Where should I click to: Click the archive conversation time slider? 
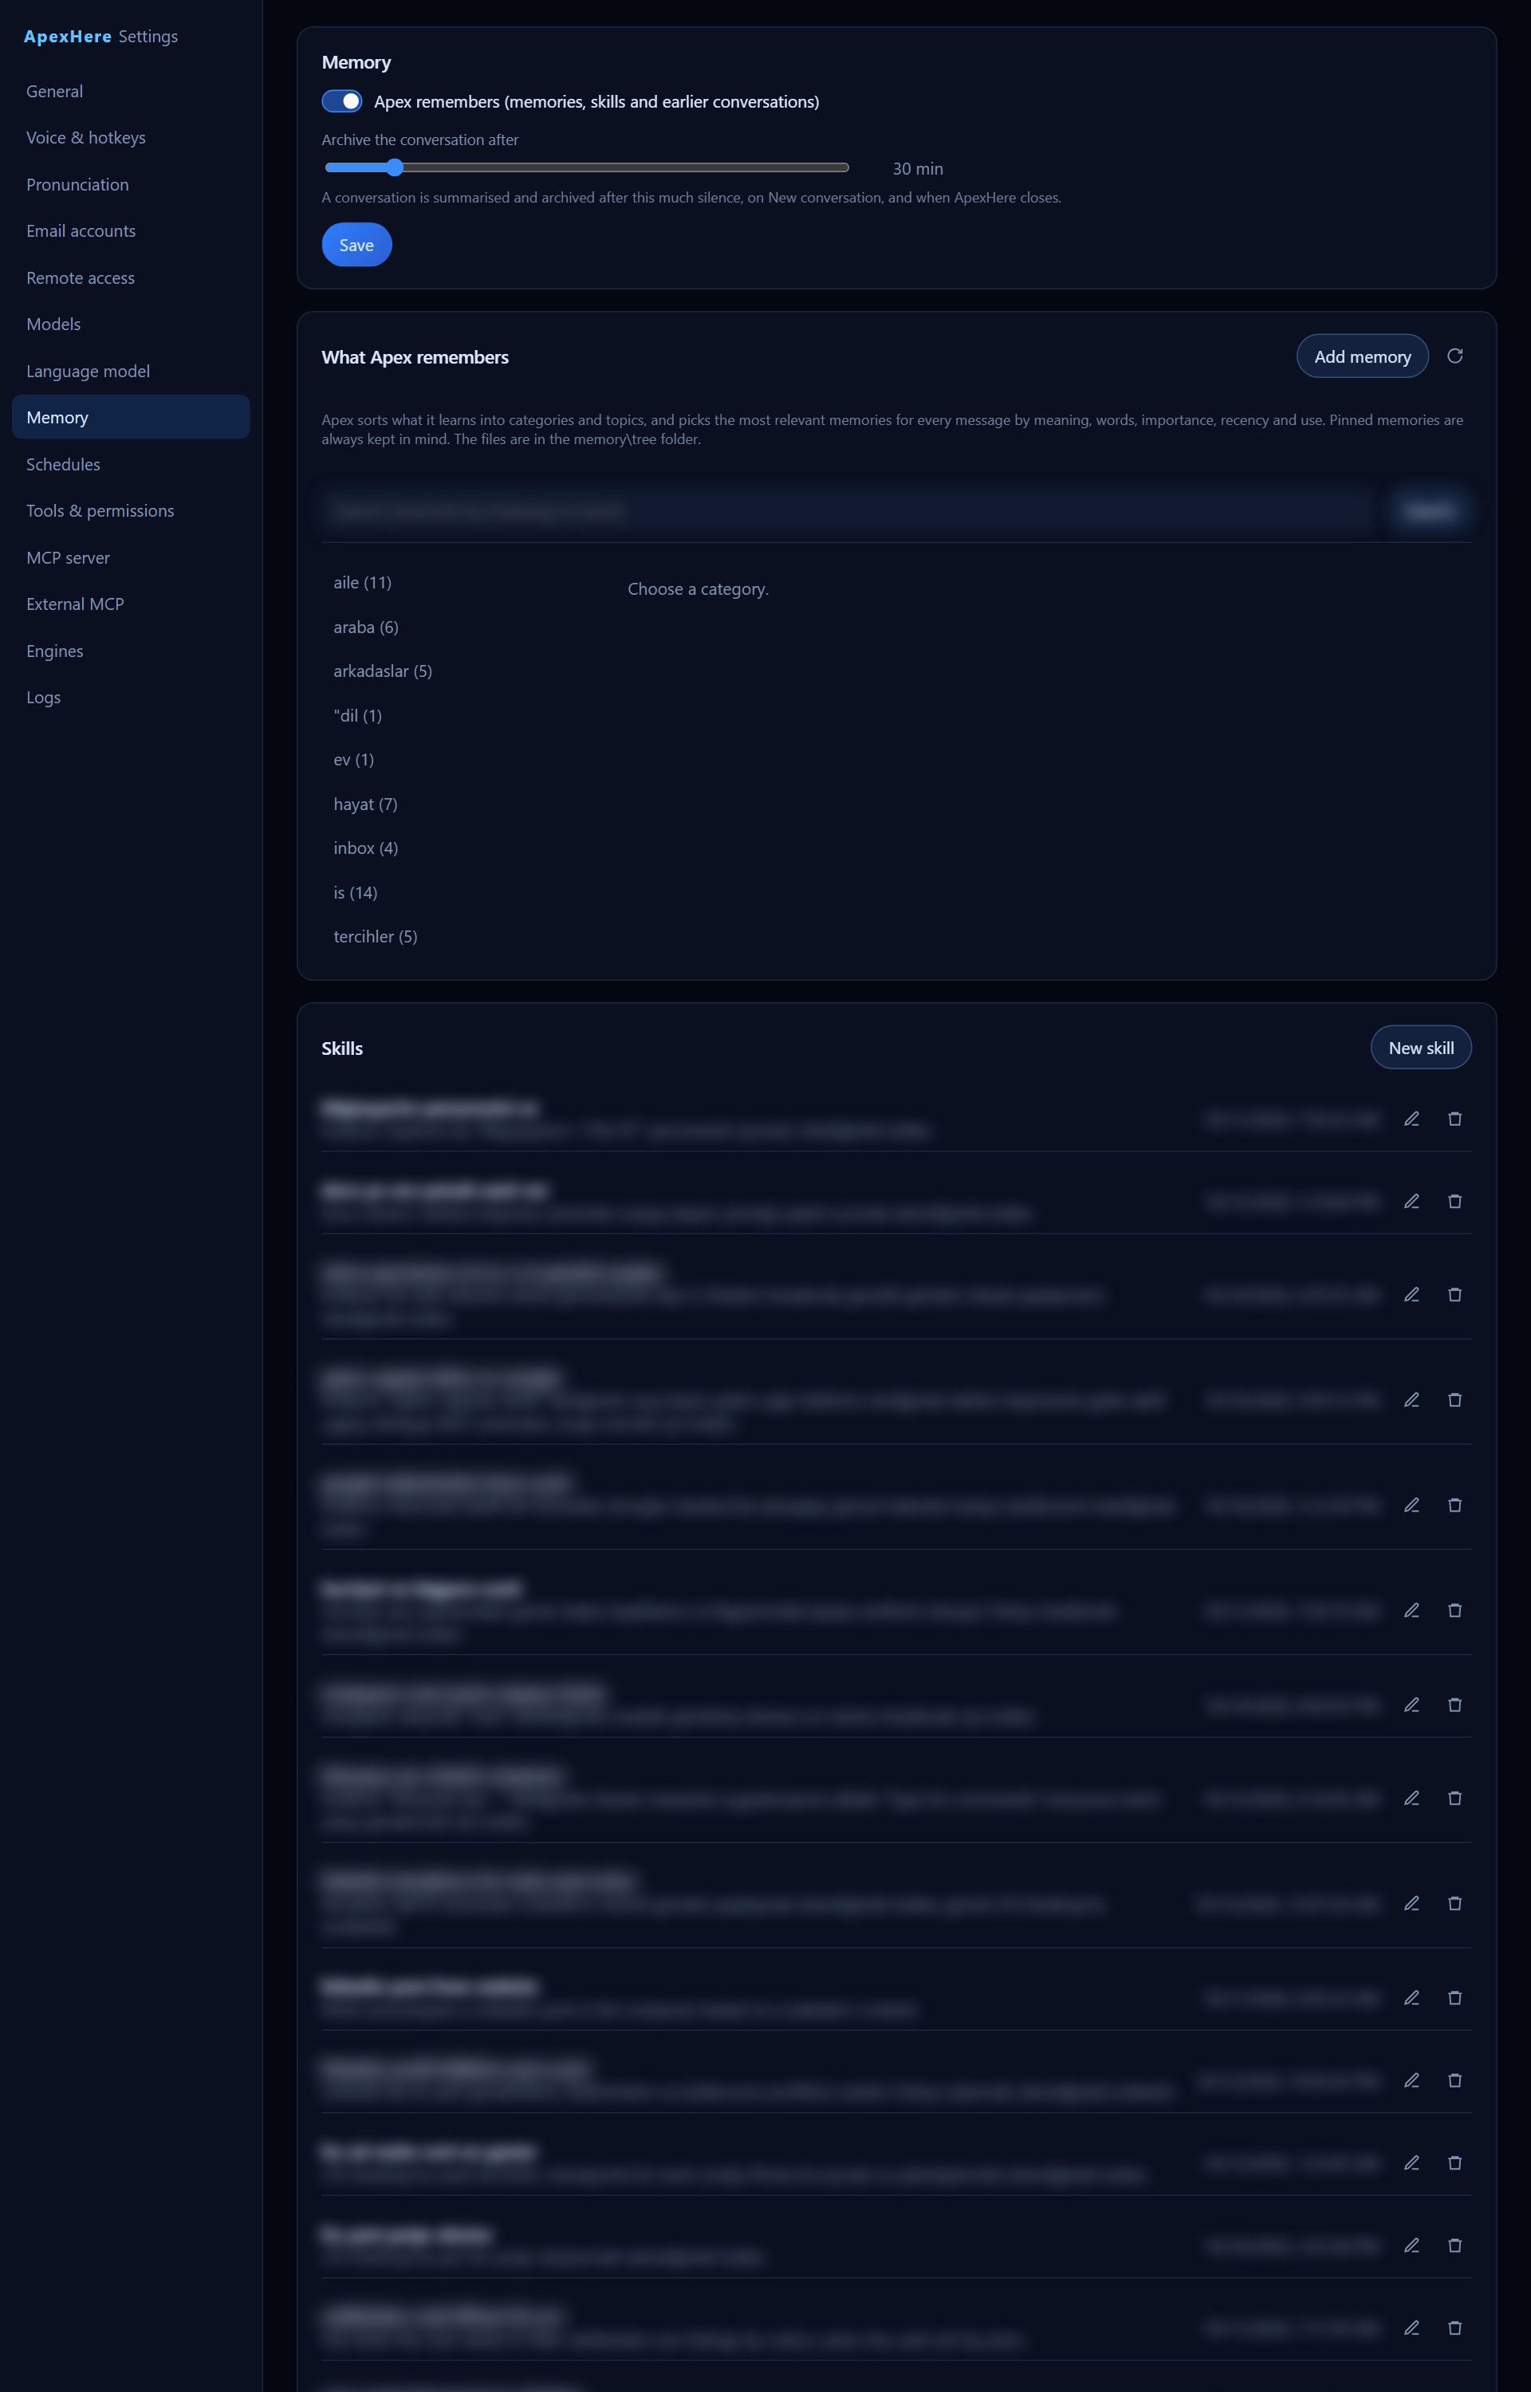587,168
